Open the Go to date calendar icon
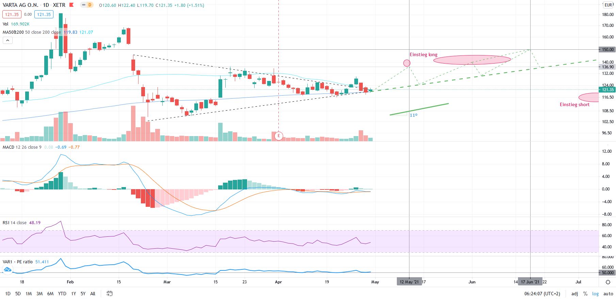The width and height of the screenshot is (616, 299). (x=109, y=293)
